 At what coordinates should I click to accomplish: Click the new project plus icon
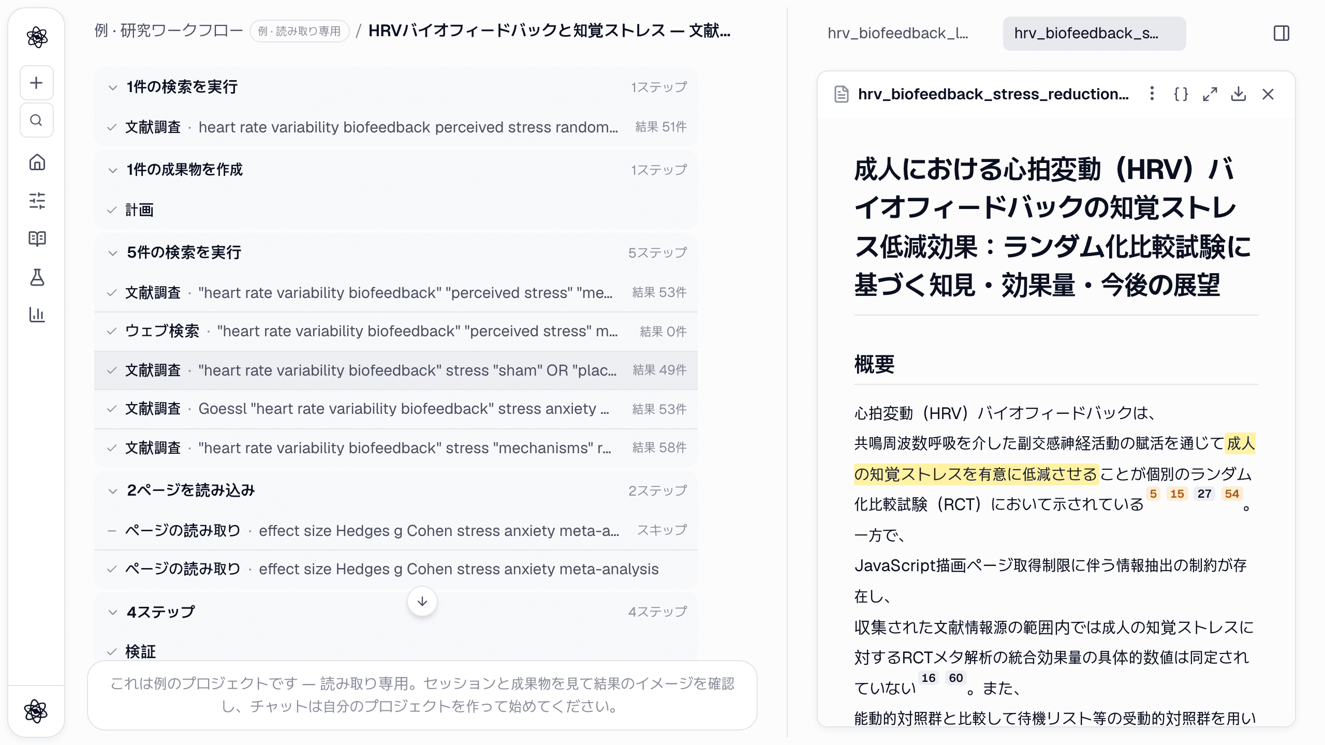pyautogui.click(x=36, y=83)
